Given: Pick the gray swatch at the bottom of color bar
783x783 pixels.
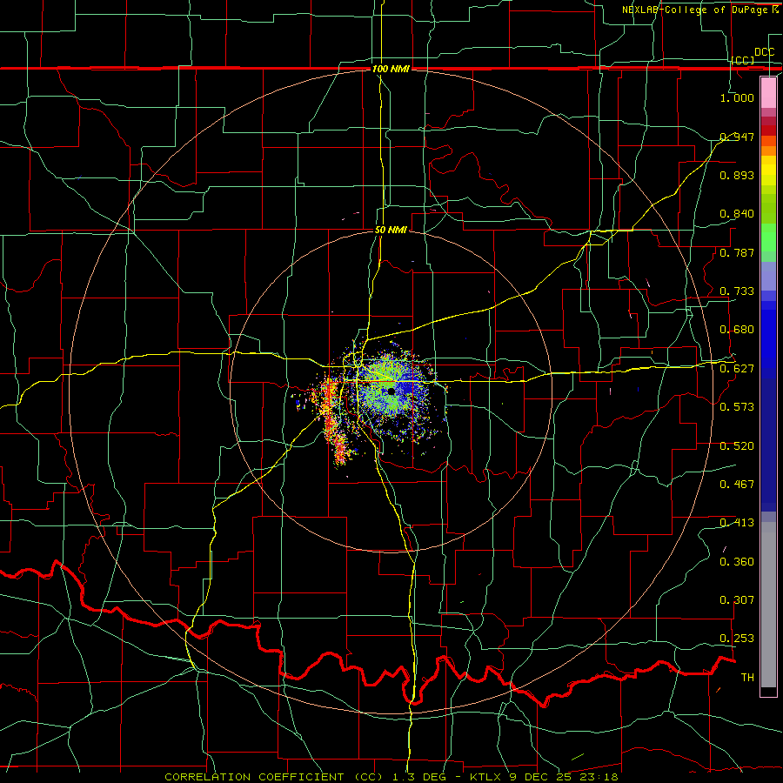Looking at the screenshot, I should tap(768, 605).
